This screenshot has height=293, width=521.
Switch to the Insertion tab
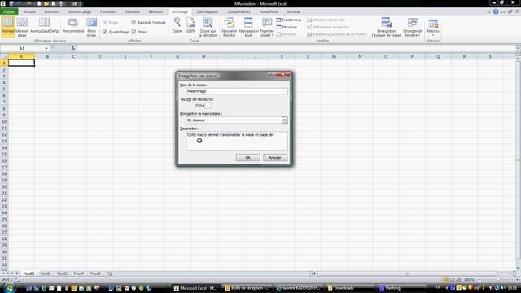pos(52,11)
